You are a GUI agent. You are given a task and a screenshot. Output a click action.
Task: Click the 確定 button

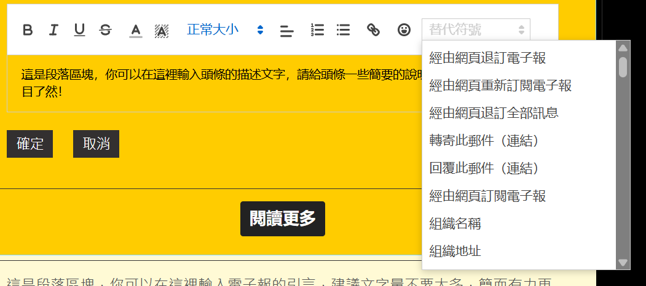30,144
